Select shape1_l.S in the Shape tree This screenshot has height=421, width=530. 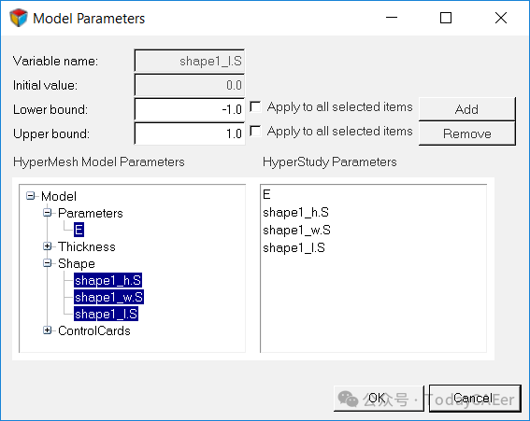107,314
